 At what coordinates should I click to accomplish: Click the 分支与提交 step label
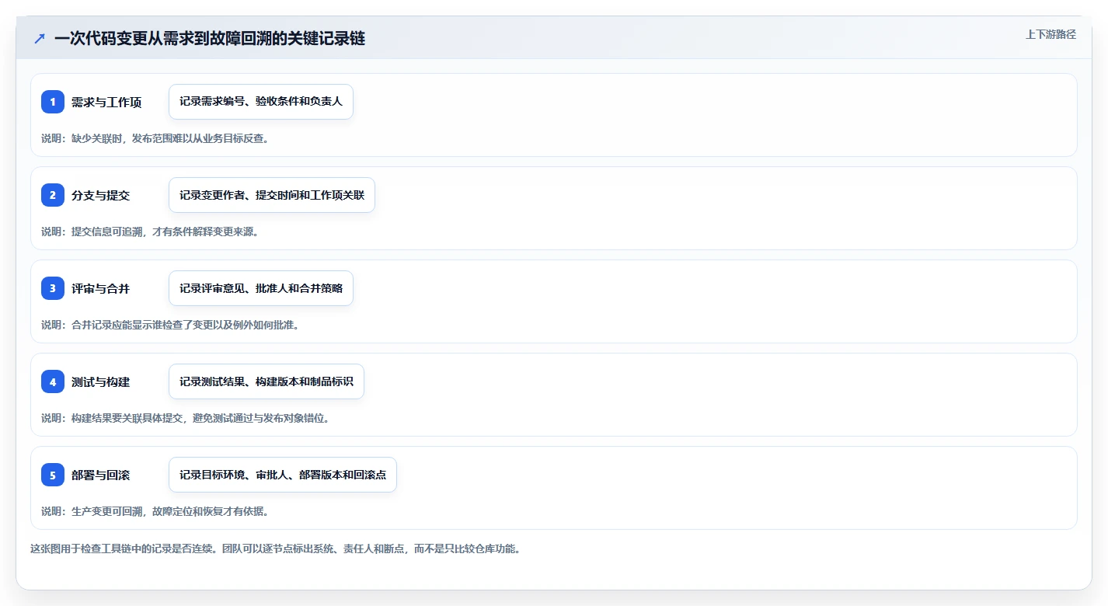point(101,195)
